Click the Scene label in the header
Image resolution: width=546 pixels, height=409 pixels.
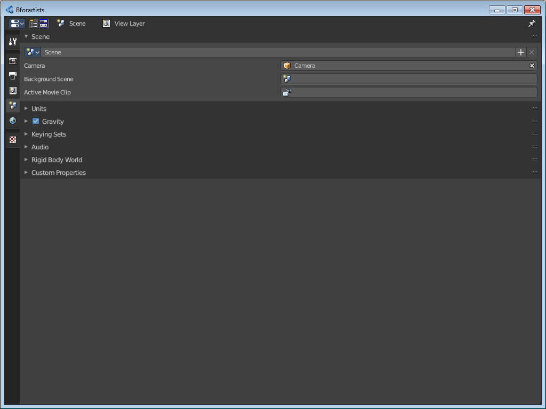(x=77, y=23)
